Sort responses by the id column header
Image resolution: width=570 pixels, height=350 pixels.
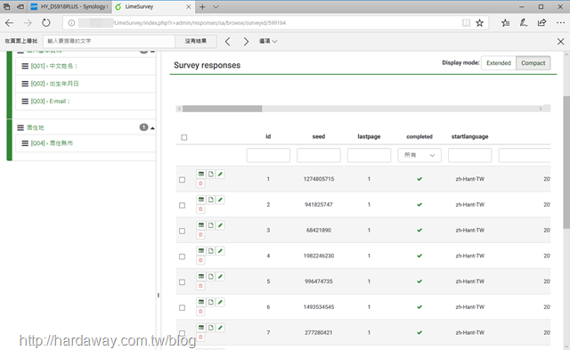point(268,136)
